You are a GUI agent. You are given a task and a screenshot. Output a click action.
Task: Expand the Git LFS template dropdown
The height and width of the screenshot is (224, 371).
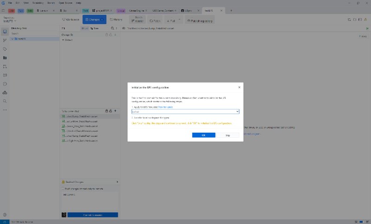tap(237, 112)
